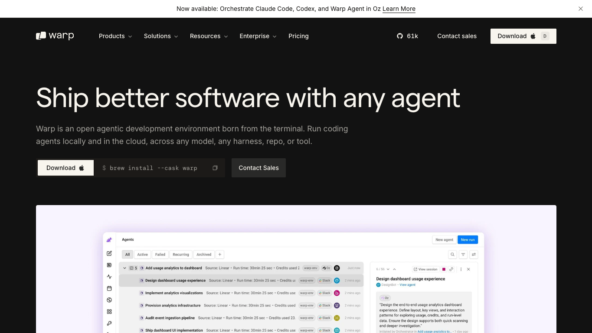Switch to the Failed tab
The image size is (592, 333).
point(160,255)
